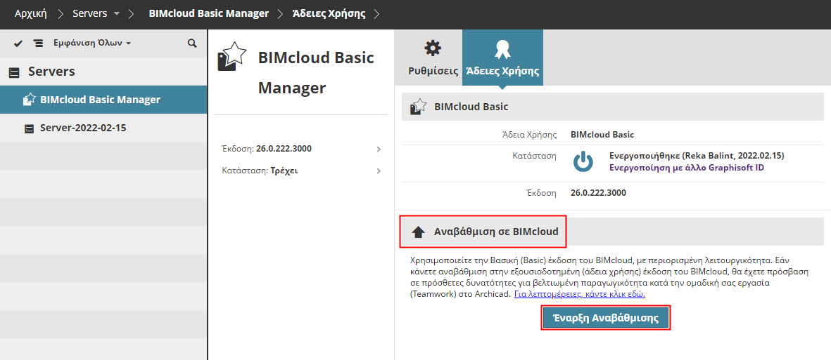831x360 pixels.
Task: Click Άδειες Χρήσης breadcrumb
Action: point(329,14)
